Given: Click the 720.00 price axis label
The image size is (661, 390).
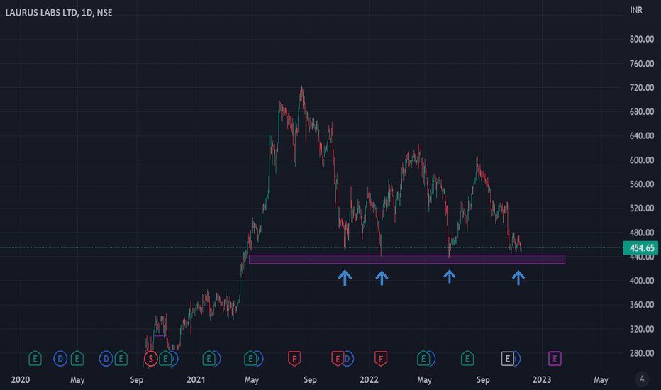Looking at the screenshot, I should point(642,88).
